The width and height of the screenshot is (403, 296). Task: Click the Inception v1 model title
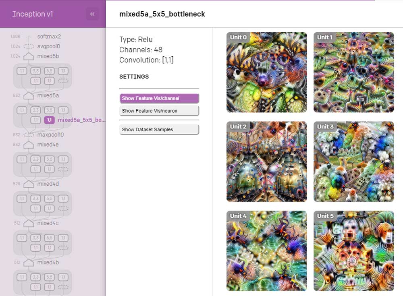pyautogui.click(x=33, y=14)
